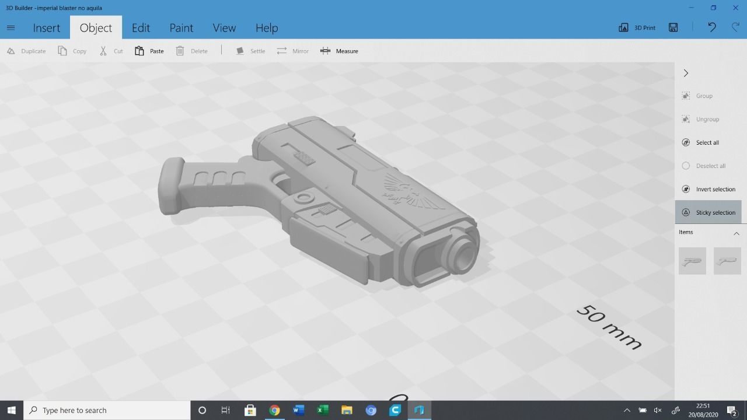Toggle Sticky selection

pyautogui.click(x=708, y=212)
